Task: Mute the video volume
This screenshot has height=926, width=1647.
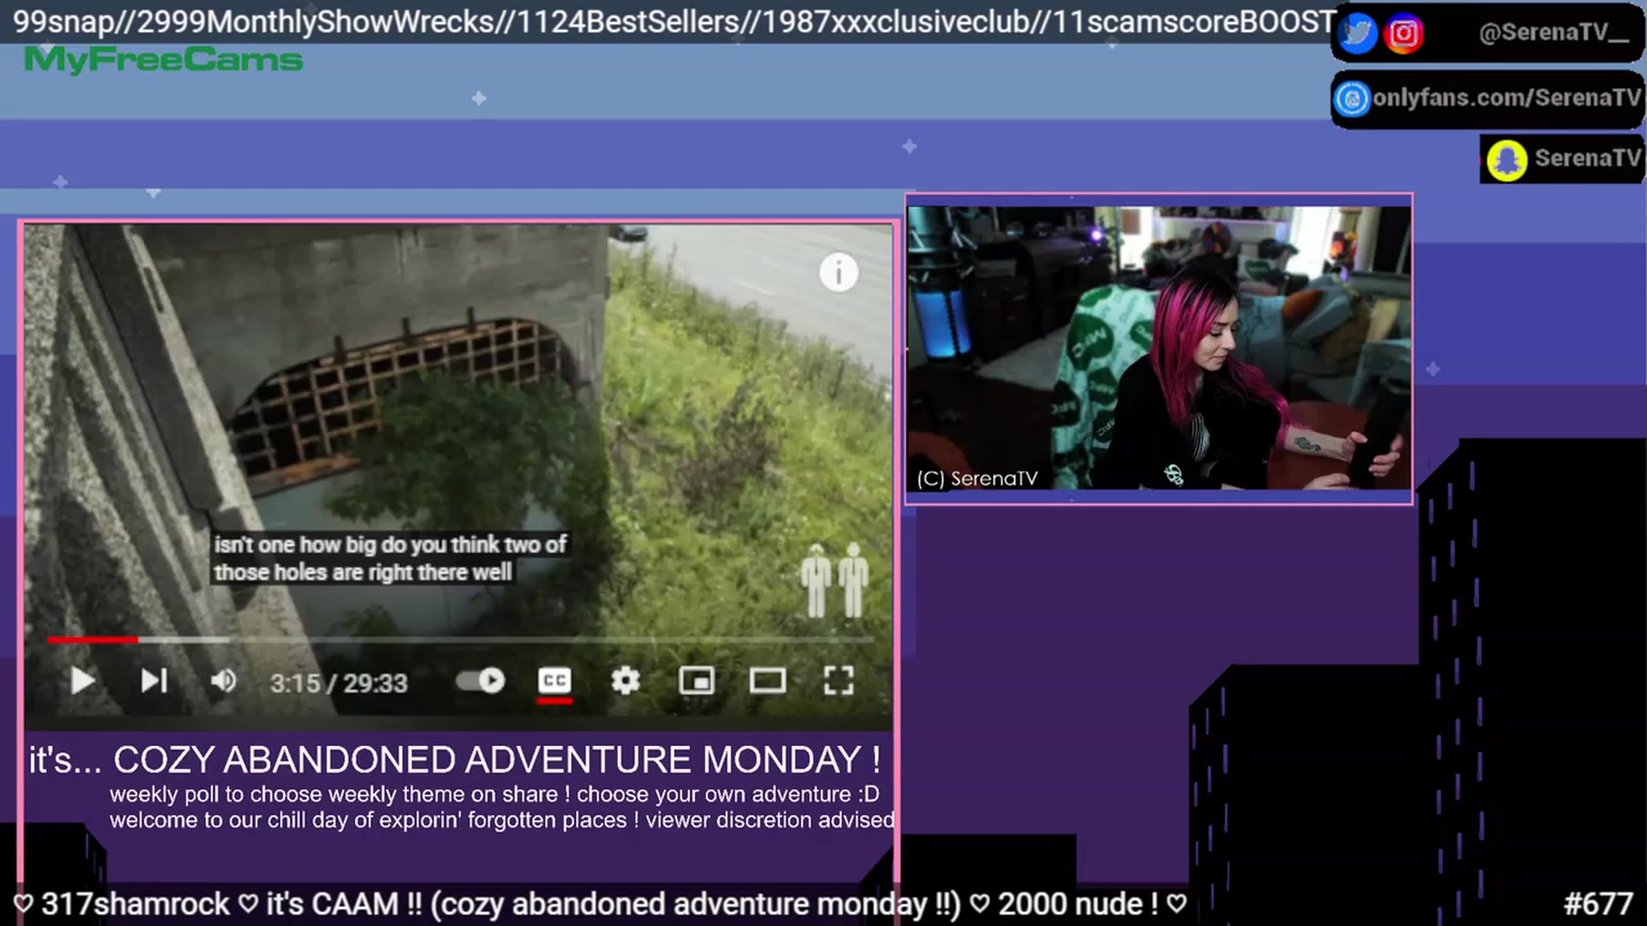Action: point(224,682)
